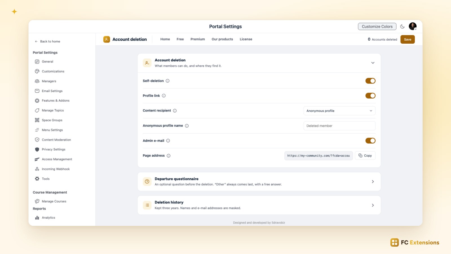Show info tooltip for Self-deletion

[x=167, y=81]
